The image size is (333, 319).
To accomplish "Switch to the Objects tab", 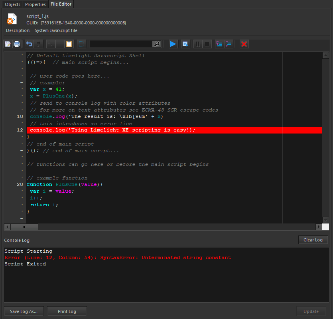I will tap(12, 4).
